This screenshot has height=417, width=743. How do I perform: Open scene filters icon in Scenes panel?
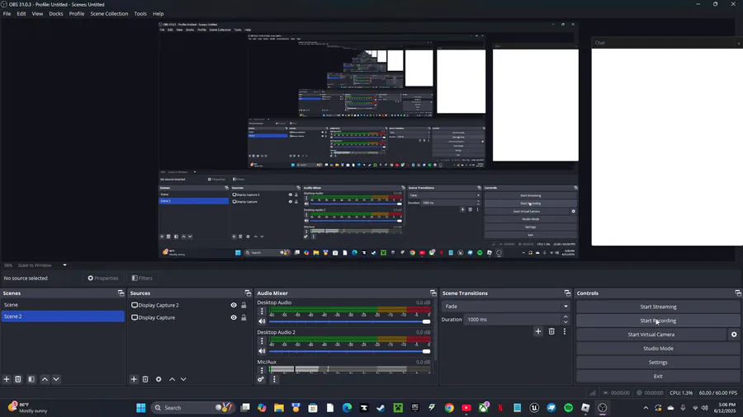click(x=31, y=379)
